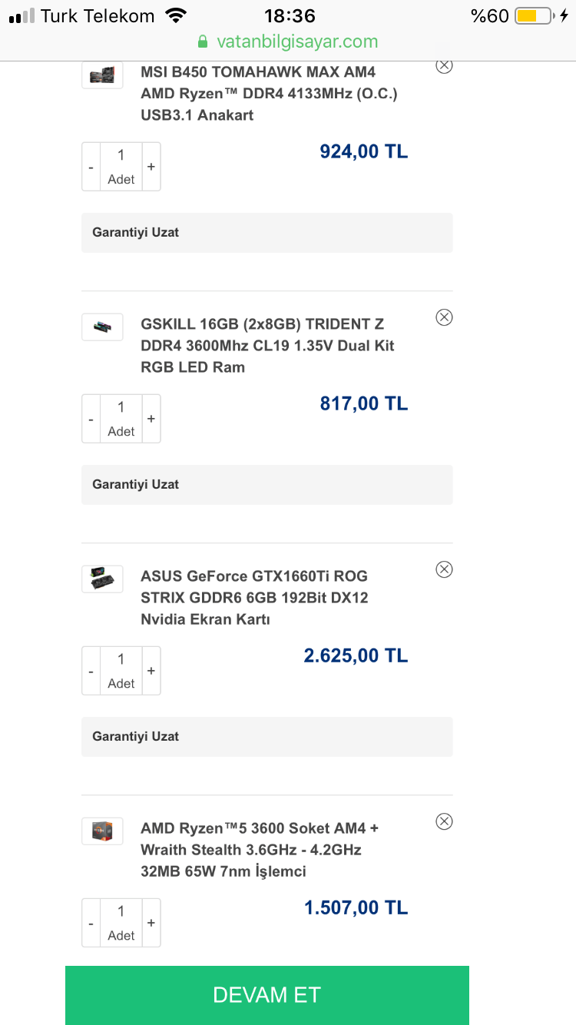This screenshot has height=1025, width=576.
Task: Decrease MSI B450 motherboard quantity
Action: 91,167
